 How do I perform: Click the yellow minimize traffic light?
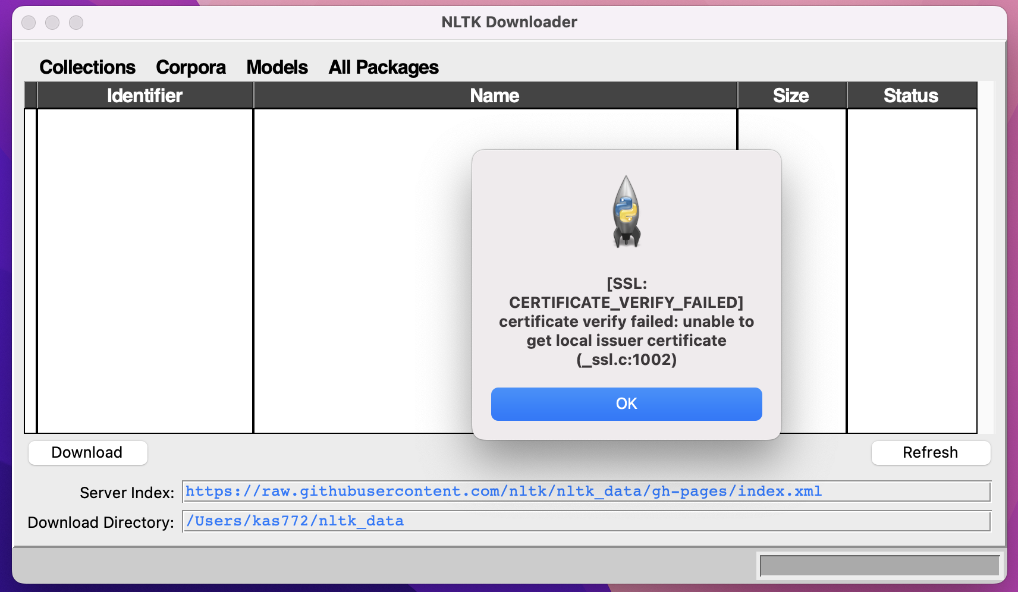pyautogui.click(x=52, y=22)
